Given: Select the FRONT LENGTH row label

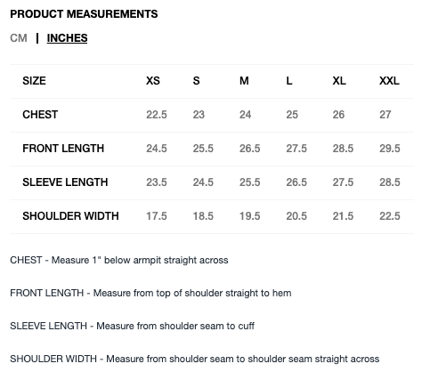Looking at the screenshot, I should [x=63, y=149].
